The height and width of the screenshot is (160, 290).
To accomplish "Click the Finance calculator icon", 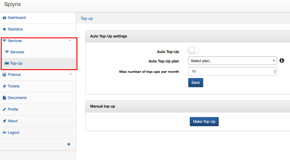I will 4,75.
